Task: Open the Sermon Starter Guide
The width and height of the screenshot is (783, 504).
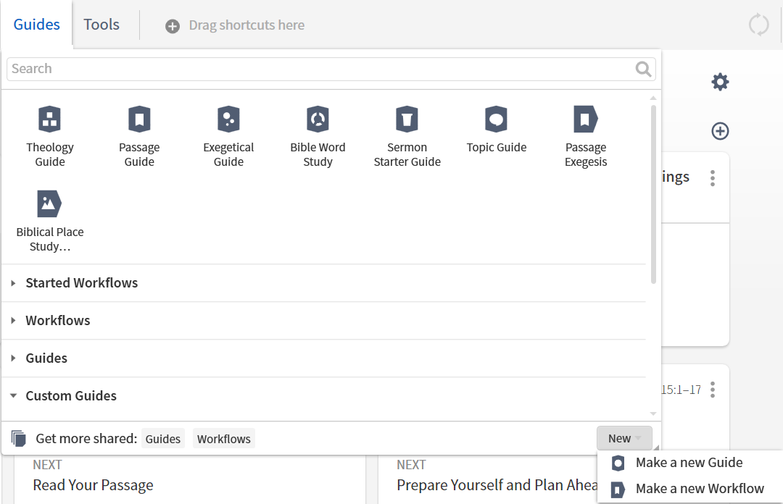Action: 407,134
